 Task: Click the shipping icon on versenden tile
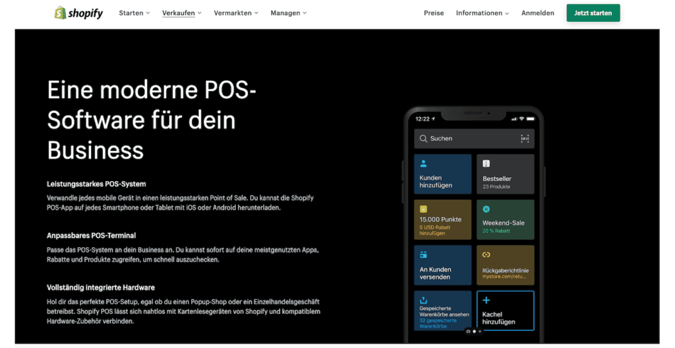click(423, 254)
